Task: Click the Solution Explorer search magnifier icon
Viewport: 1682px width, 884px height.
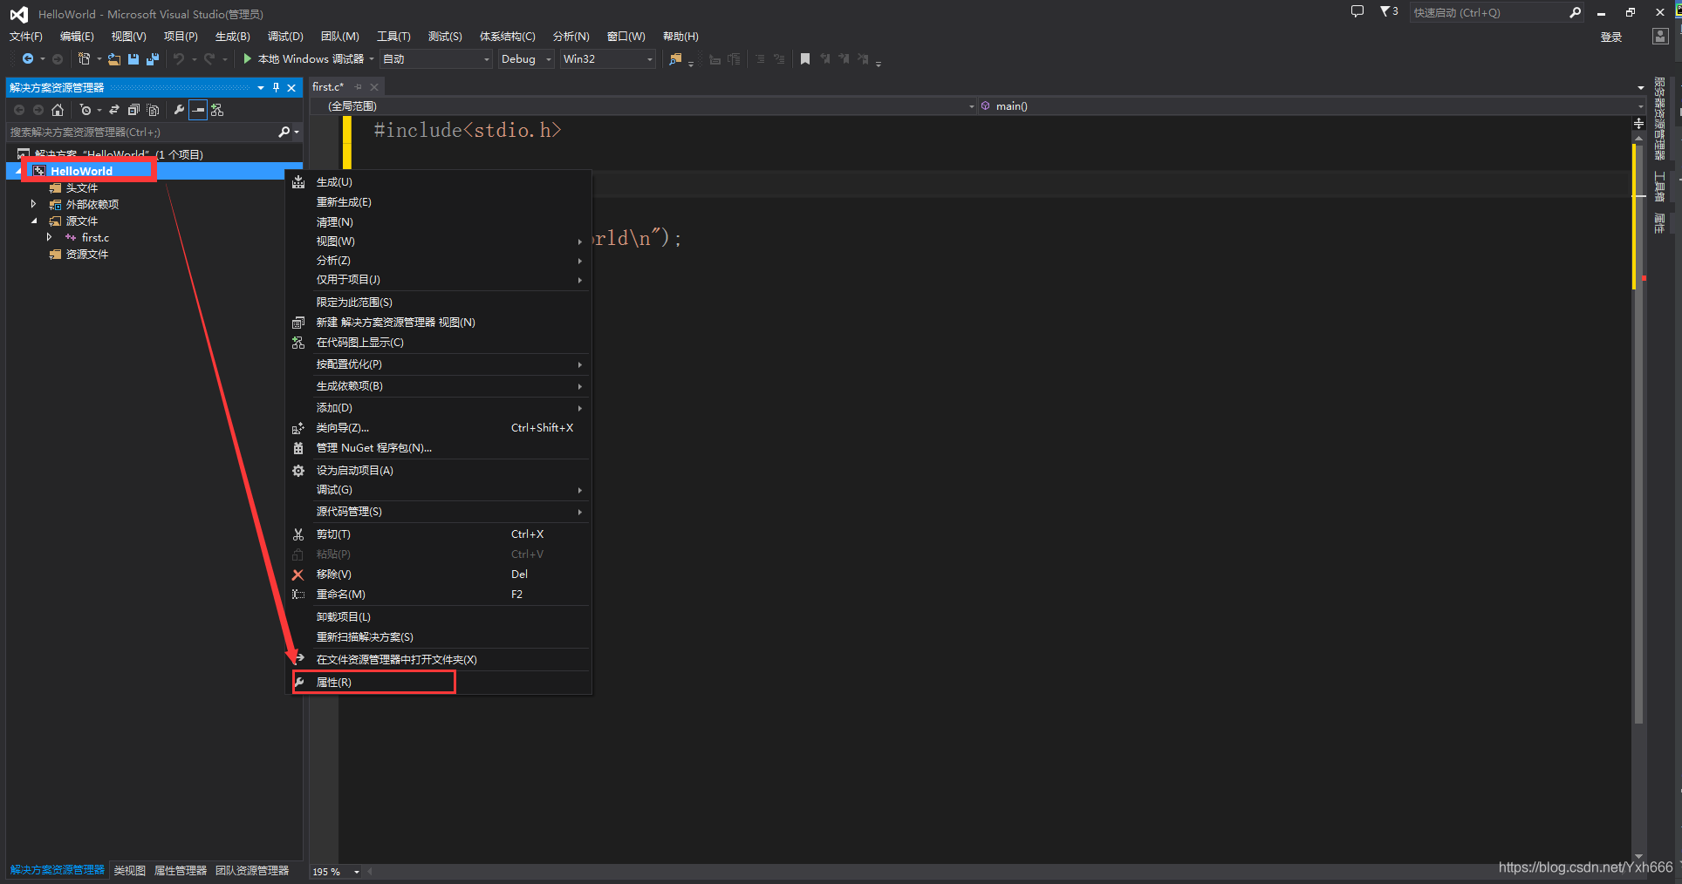Action: point(284,132)
